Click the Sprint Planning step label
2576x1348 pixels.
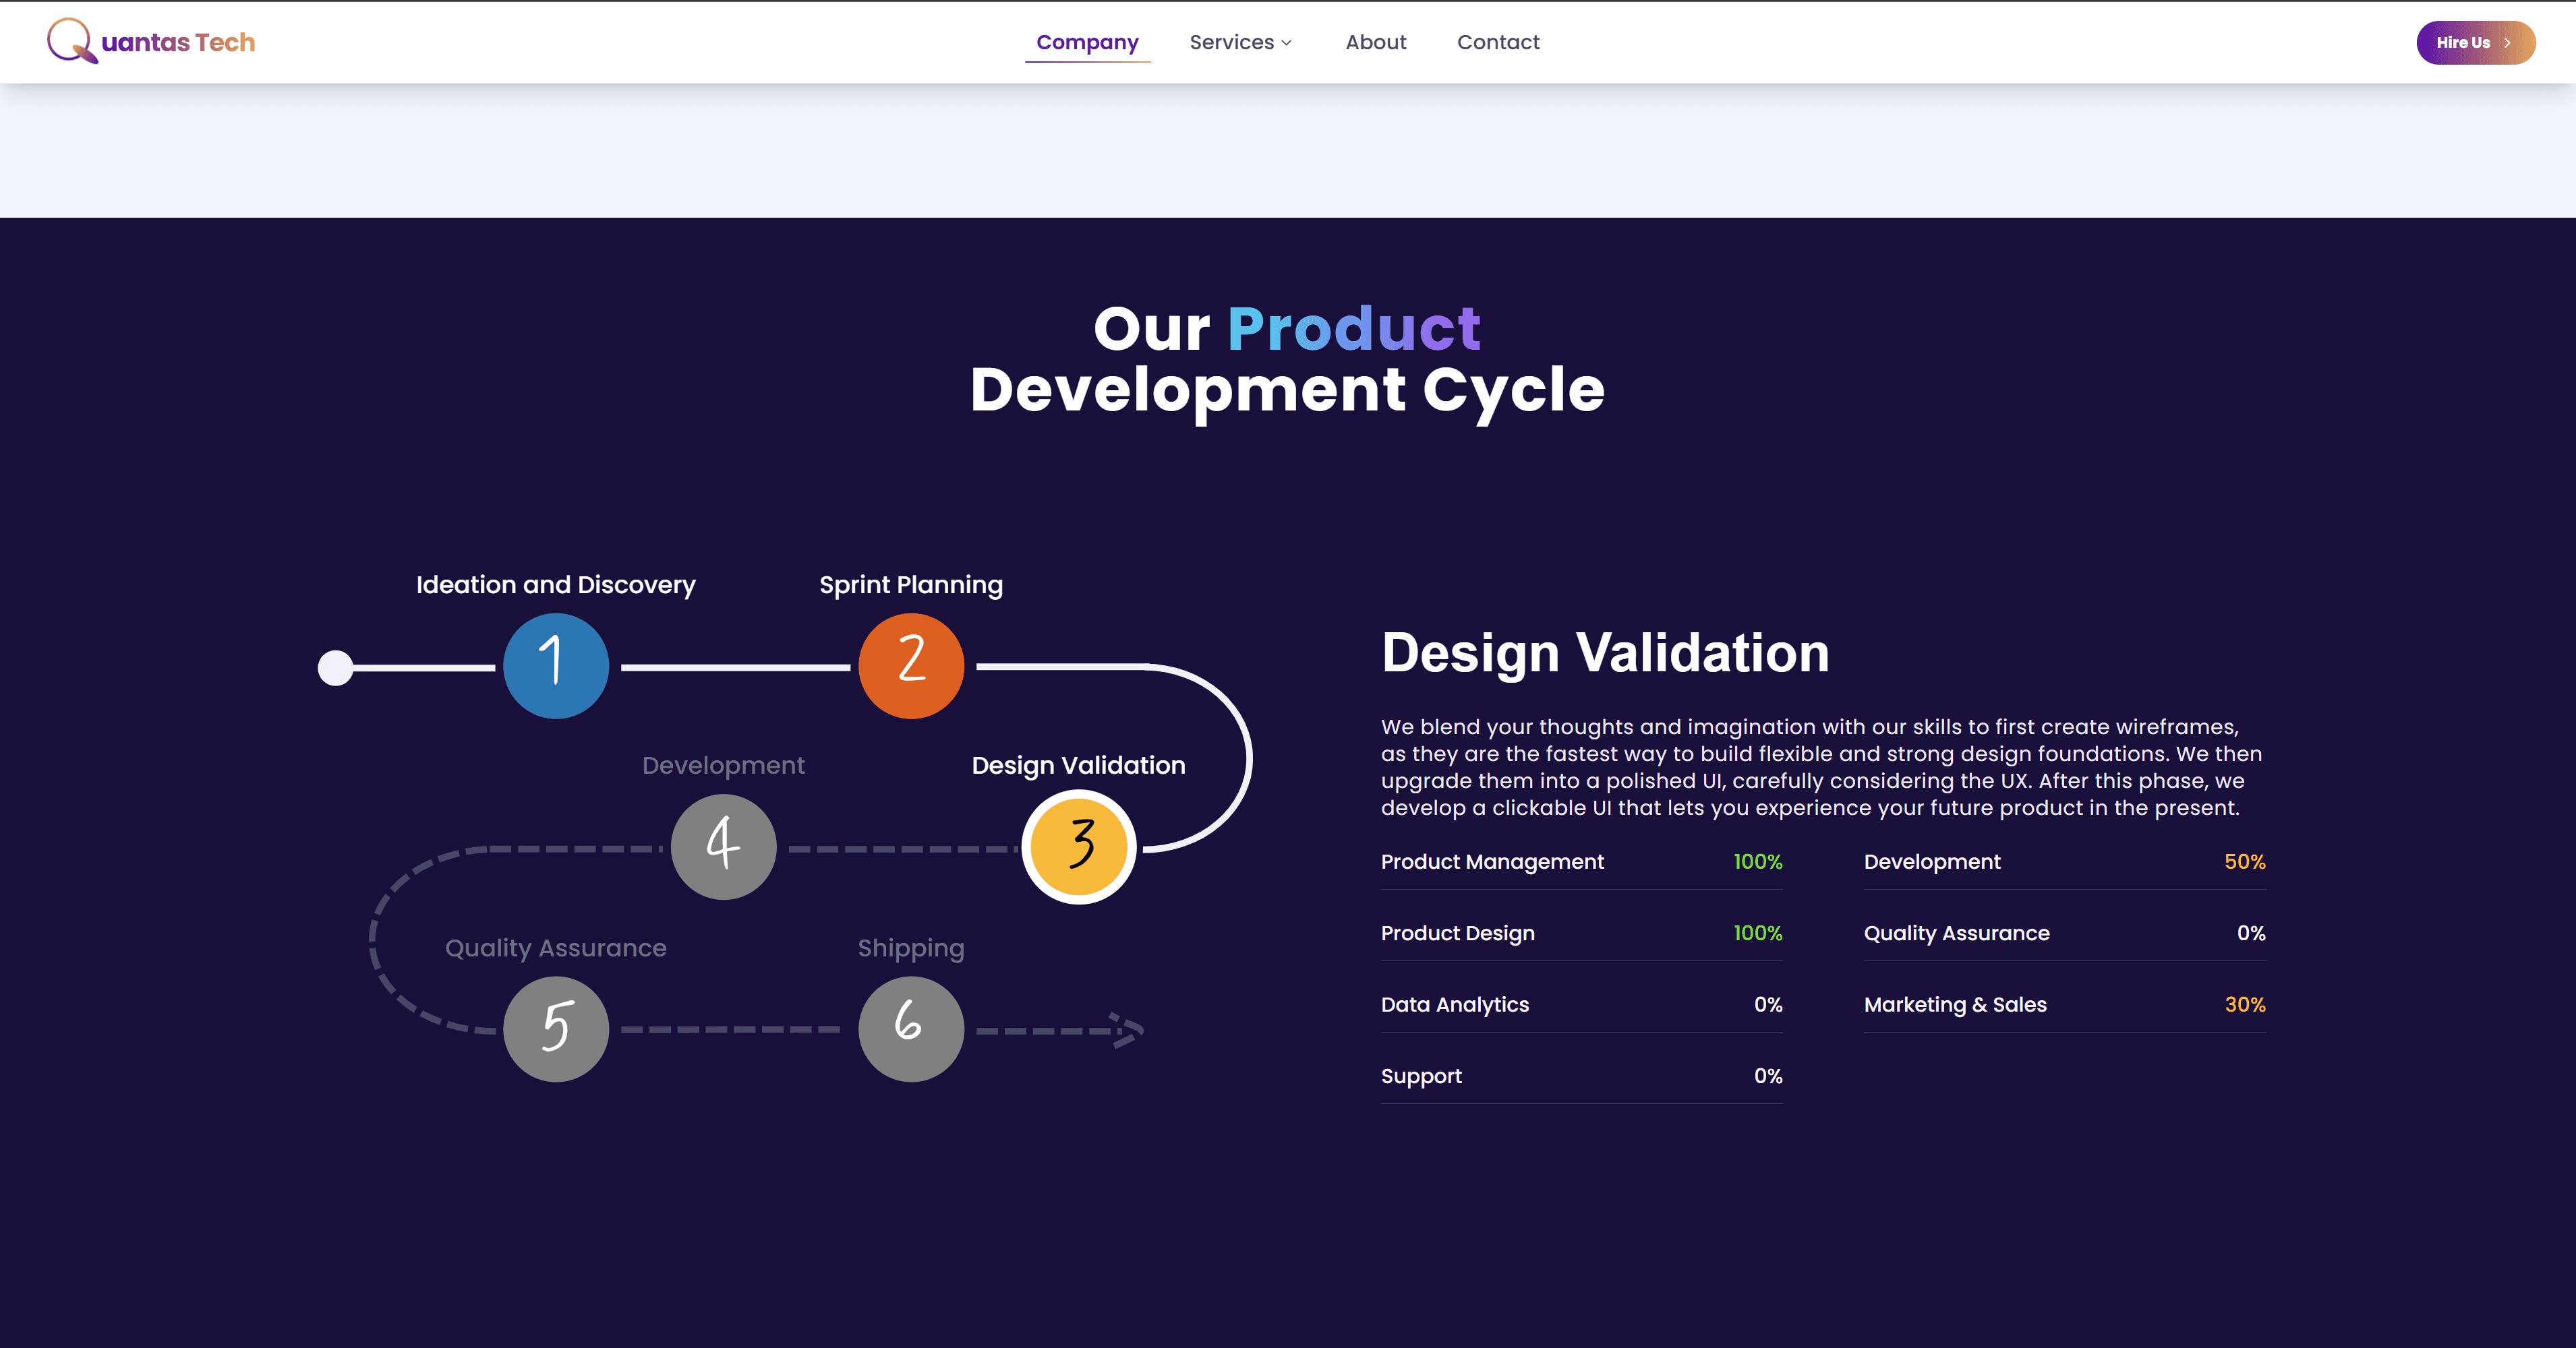(911, 584)
